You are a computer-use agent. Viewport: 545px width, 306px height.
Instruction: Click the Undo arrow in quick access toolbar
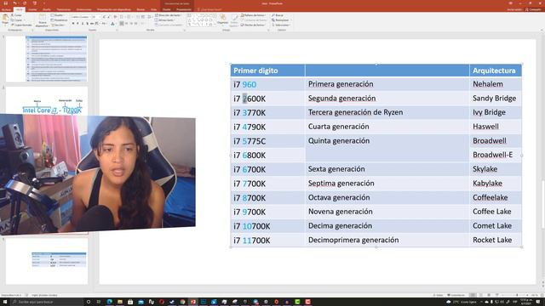pos(15,3)
